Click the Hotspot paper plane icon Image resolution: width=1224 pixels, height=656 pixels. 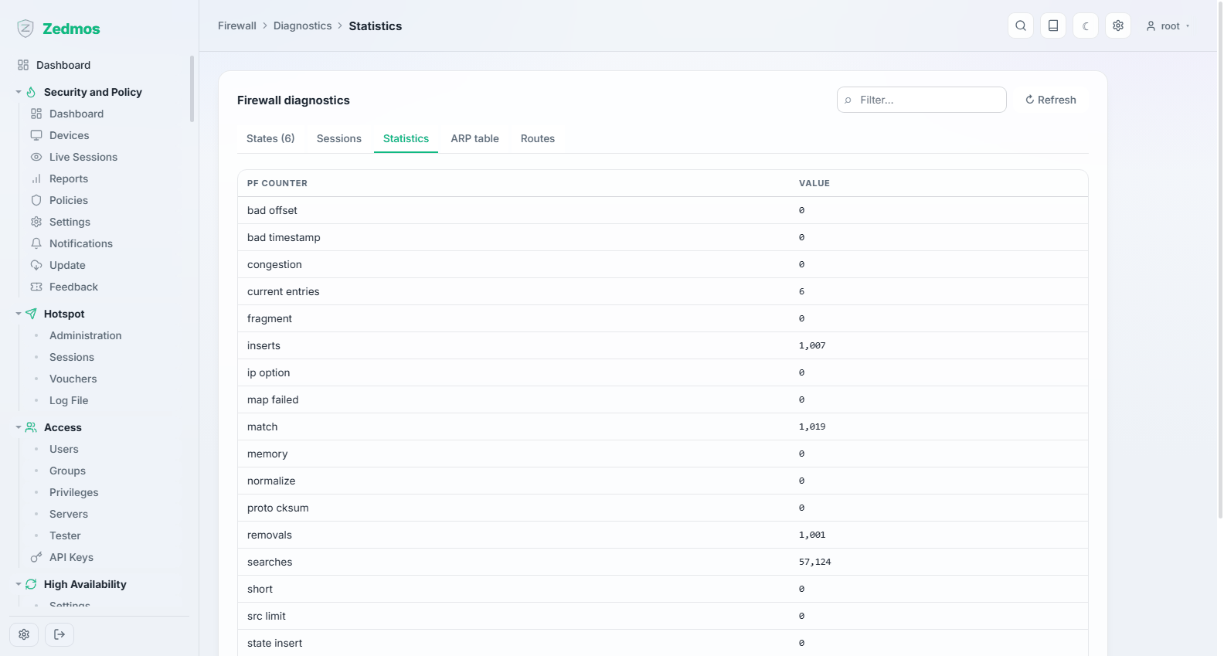(x=31, y=314)
